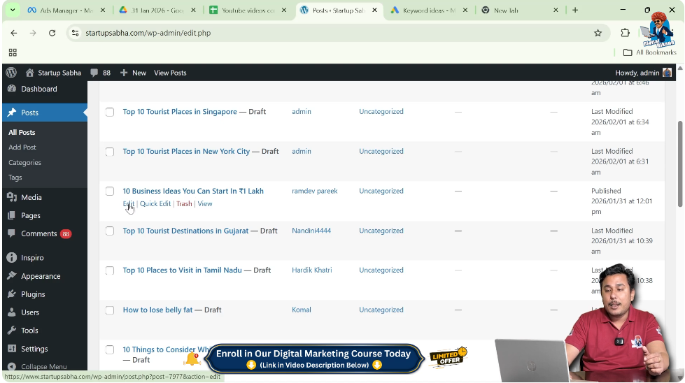This screenshot has height=383, width=685.
Task: Open All Bookmarks folder
Action: click(649, 52)
